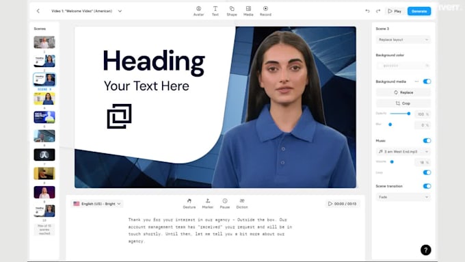Image resolution: width=465 pixels, height=262 pixels.
Task: Click the Heading text on canvas
Action: point(154,62)
